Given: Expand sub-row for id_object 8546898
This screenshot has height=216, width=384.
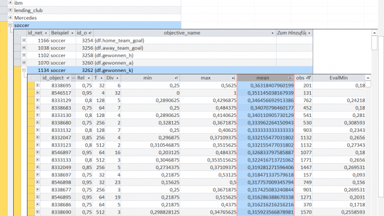Looking at the screenshot, I should click(x=37, y=182).
